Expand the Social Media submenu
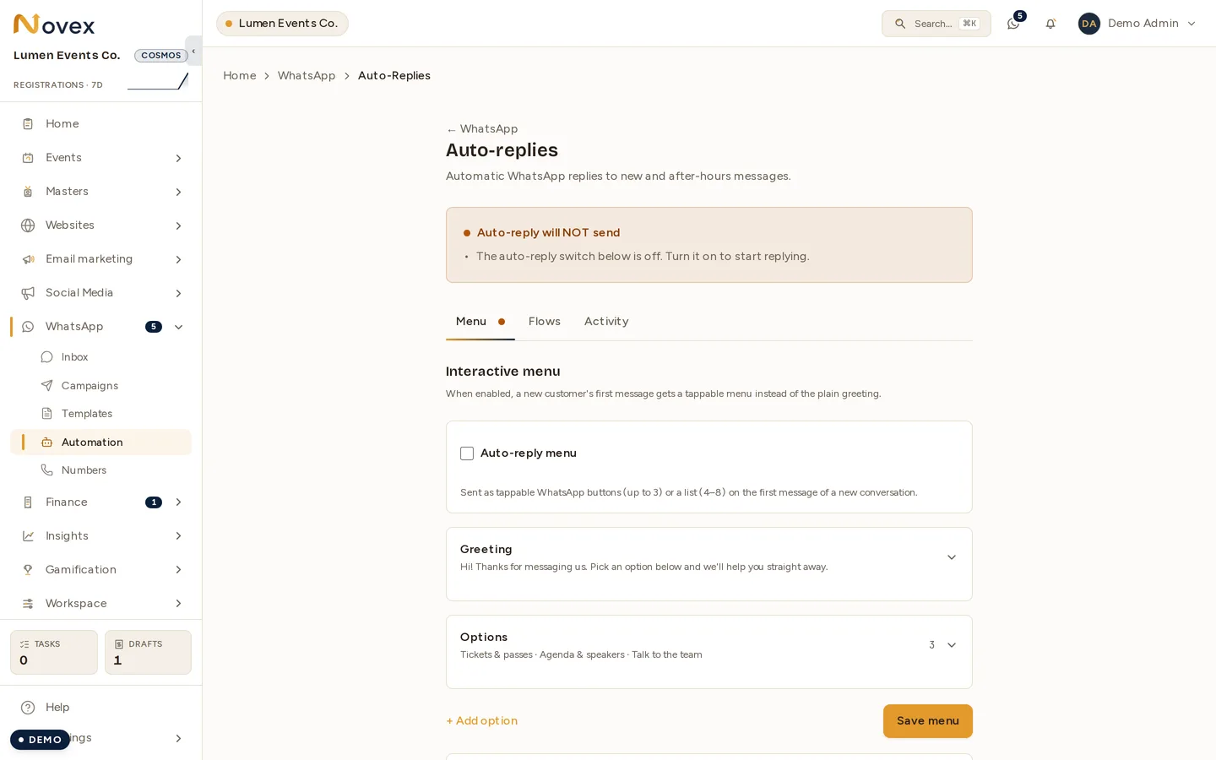Screen dimensions: 1216x760 [178, 293]
